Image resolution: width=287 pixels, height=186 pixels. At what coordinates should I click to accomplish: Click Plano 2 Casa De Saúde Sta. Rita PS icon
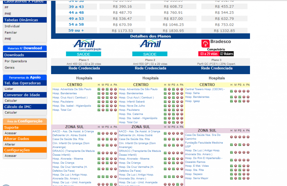pos(173,139)
